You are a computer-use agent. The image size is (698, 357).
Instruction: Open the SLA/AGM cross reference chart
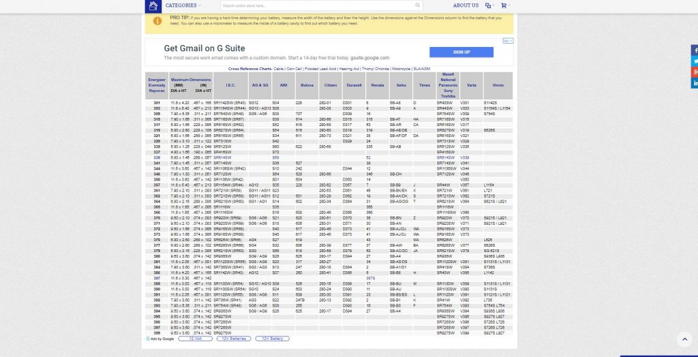pyautogui.click(x=422, y=69)
